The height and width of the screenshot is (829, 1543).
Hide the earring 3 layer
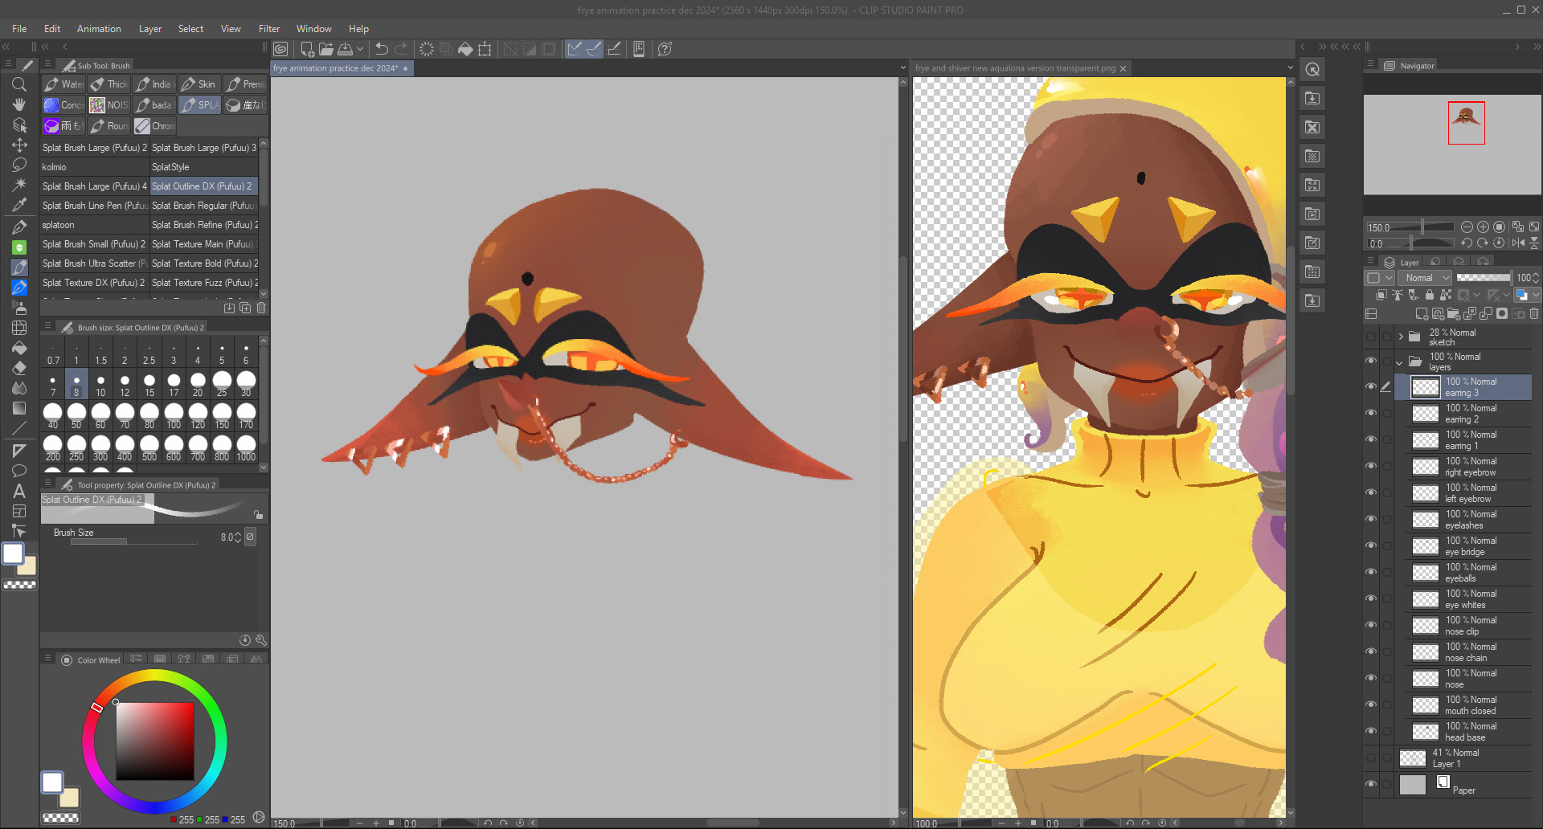(x=1371, y=386)
